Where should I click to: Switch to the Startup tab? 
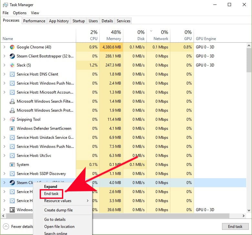coord(79,21)
